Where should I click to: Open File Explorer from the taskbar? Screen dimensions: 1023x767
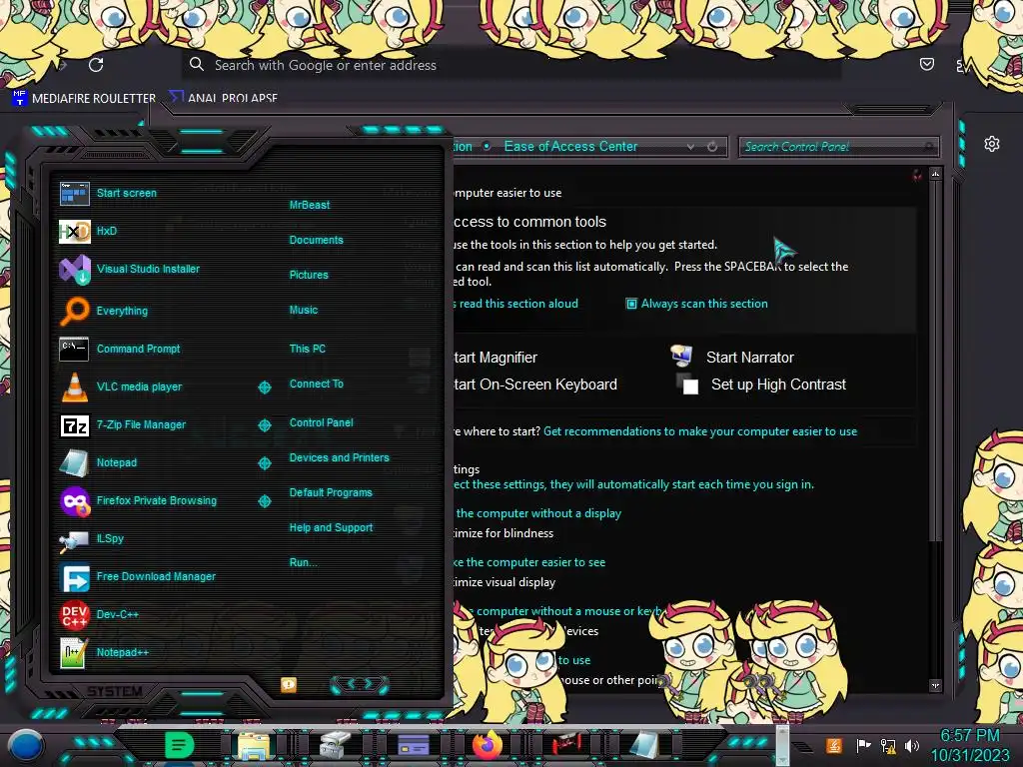253,745
